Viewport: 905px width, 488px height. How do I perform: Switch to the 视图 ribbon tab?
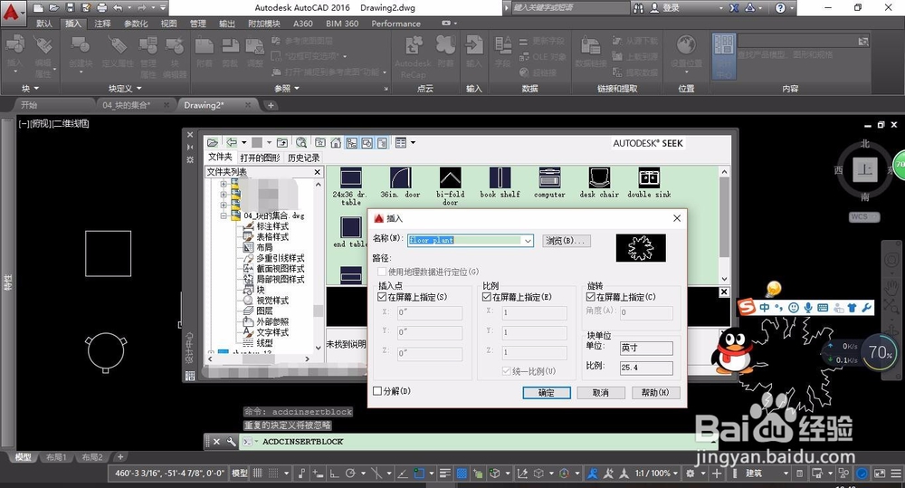[x=168, y=24]
